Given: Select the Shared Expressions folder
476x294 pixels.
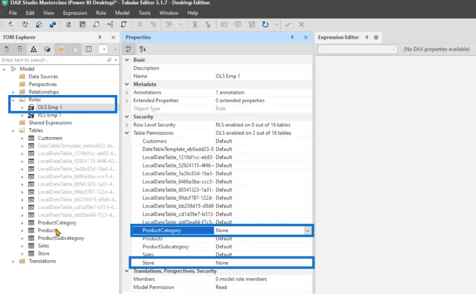Looking at the screenshot, I should (x=50, y=123).
